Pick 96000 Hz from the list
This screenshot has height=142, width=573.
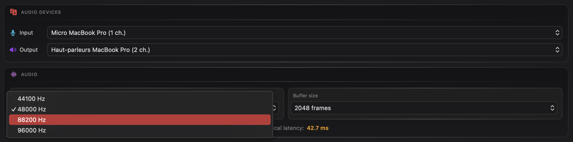tap(32, 130)
